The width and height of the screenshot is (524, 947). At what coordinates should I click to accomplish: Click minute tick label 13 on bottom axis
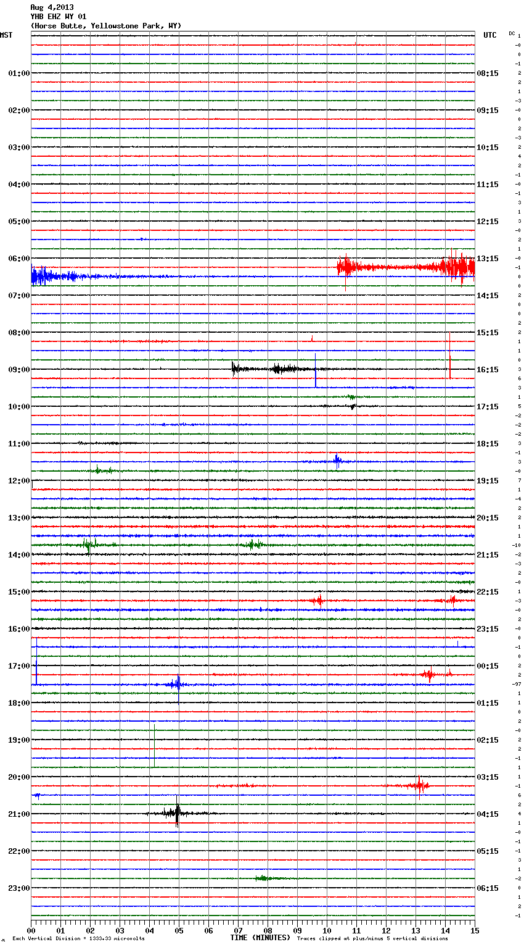pyautogui.click(x=416, y=930)
